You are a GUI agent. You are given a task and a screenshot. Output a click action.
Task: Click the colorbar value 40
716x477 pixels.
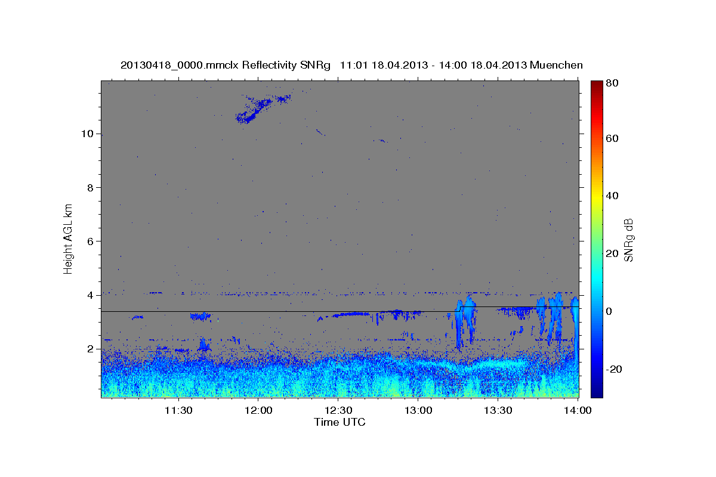pyautogui.click(x=613, y=196)
